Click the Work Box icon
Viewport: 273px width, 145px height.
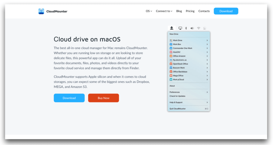click(171, 44)
